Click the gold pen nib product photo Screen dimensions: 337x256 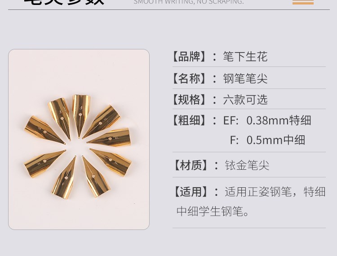point(79,139)
